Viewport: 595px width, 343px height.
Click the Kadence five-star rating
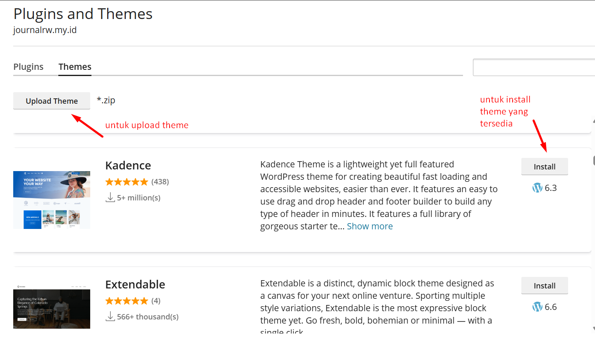click(x=126, y=182)
